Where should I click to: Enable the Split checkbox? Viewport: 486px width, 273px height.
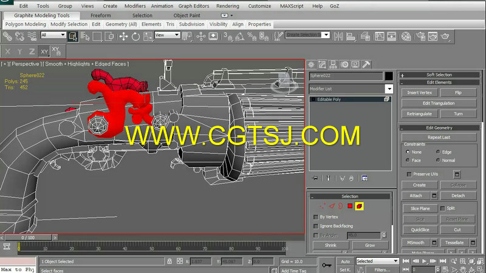tap(443, 208)
